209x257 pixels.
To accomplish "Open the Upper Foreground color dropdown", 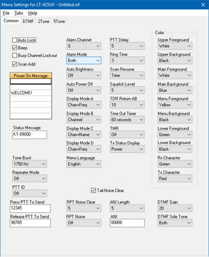I will pos(175,46).
